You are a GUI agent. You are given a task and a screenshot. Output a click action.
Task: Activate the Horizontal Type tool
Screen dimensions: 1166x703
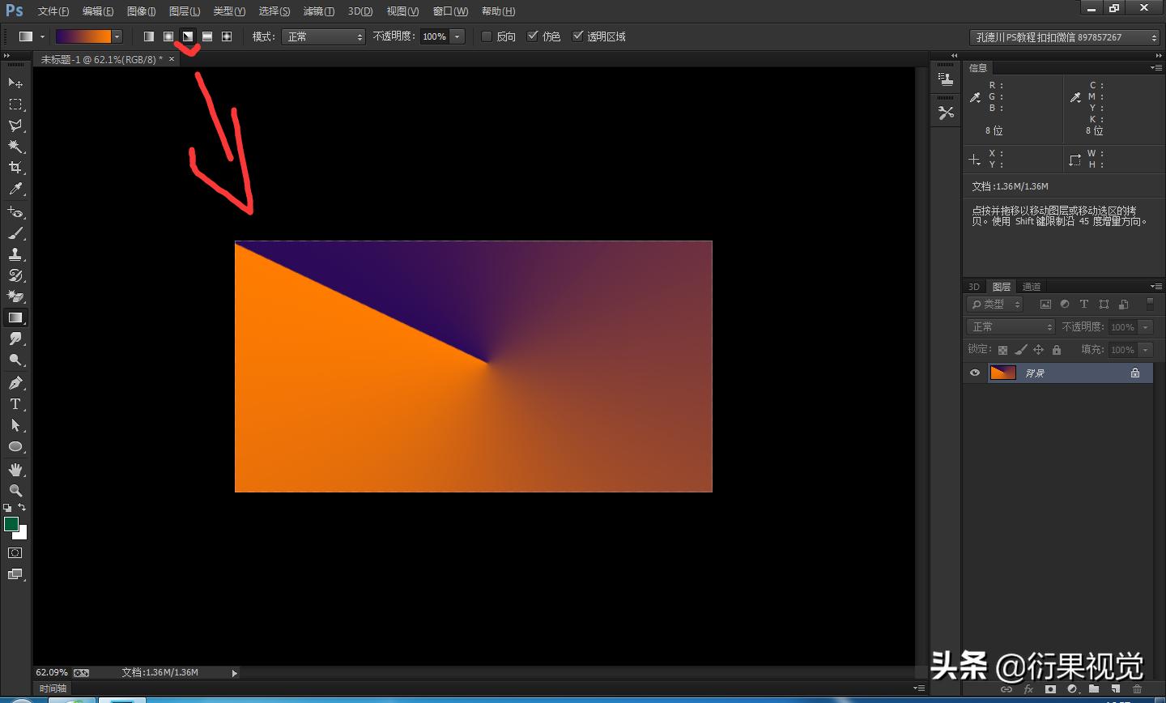click(x=15, y=404)
